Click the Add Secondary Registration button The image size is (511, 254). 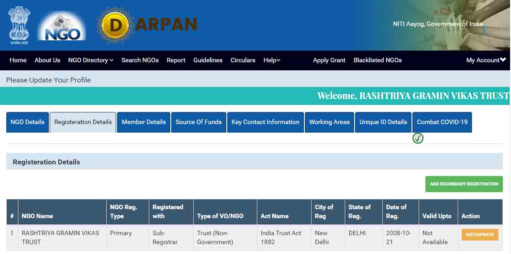(x=464, y=184)
